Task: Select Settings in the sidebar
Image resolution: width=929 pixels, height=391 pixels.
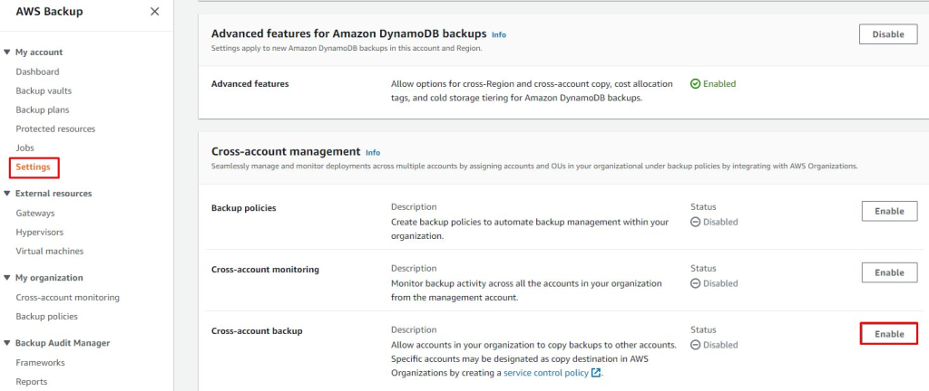Action: click(34, 167)
